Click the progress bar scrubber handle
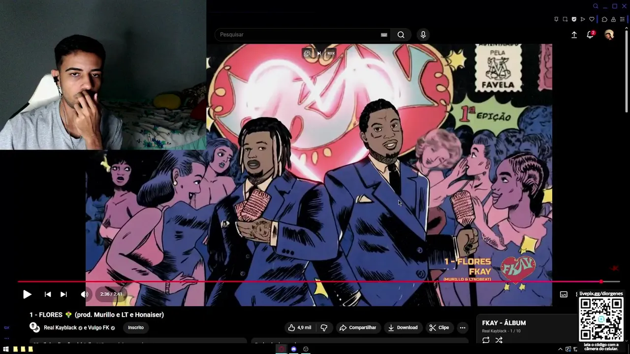The height and width of the screenshot is (354, 630). pos(601,282)
